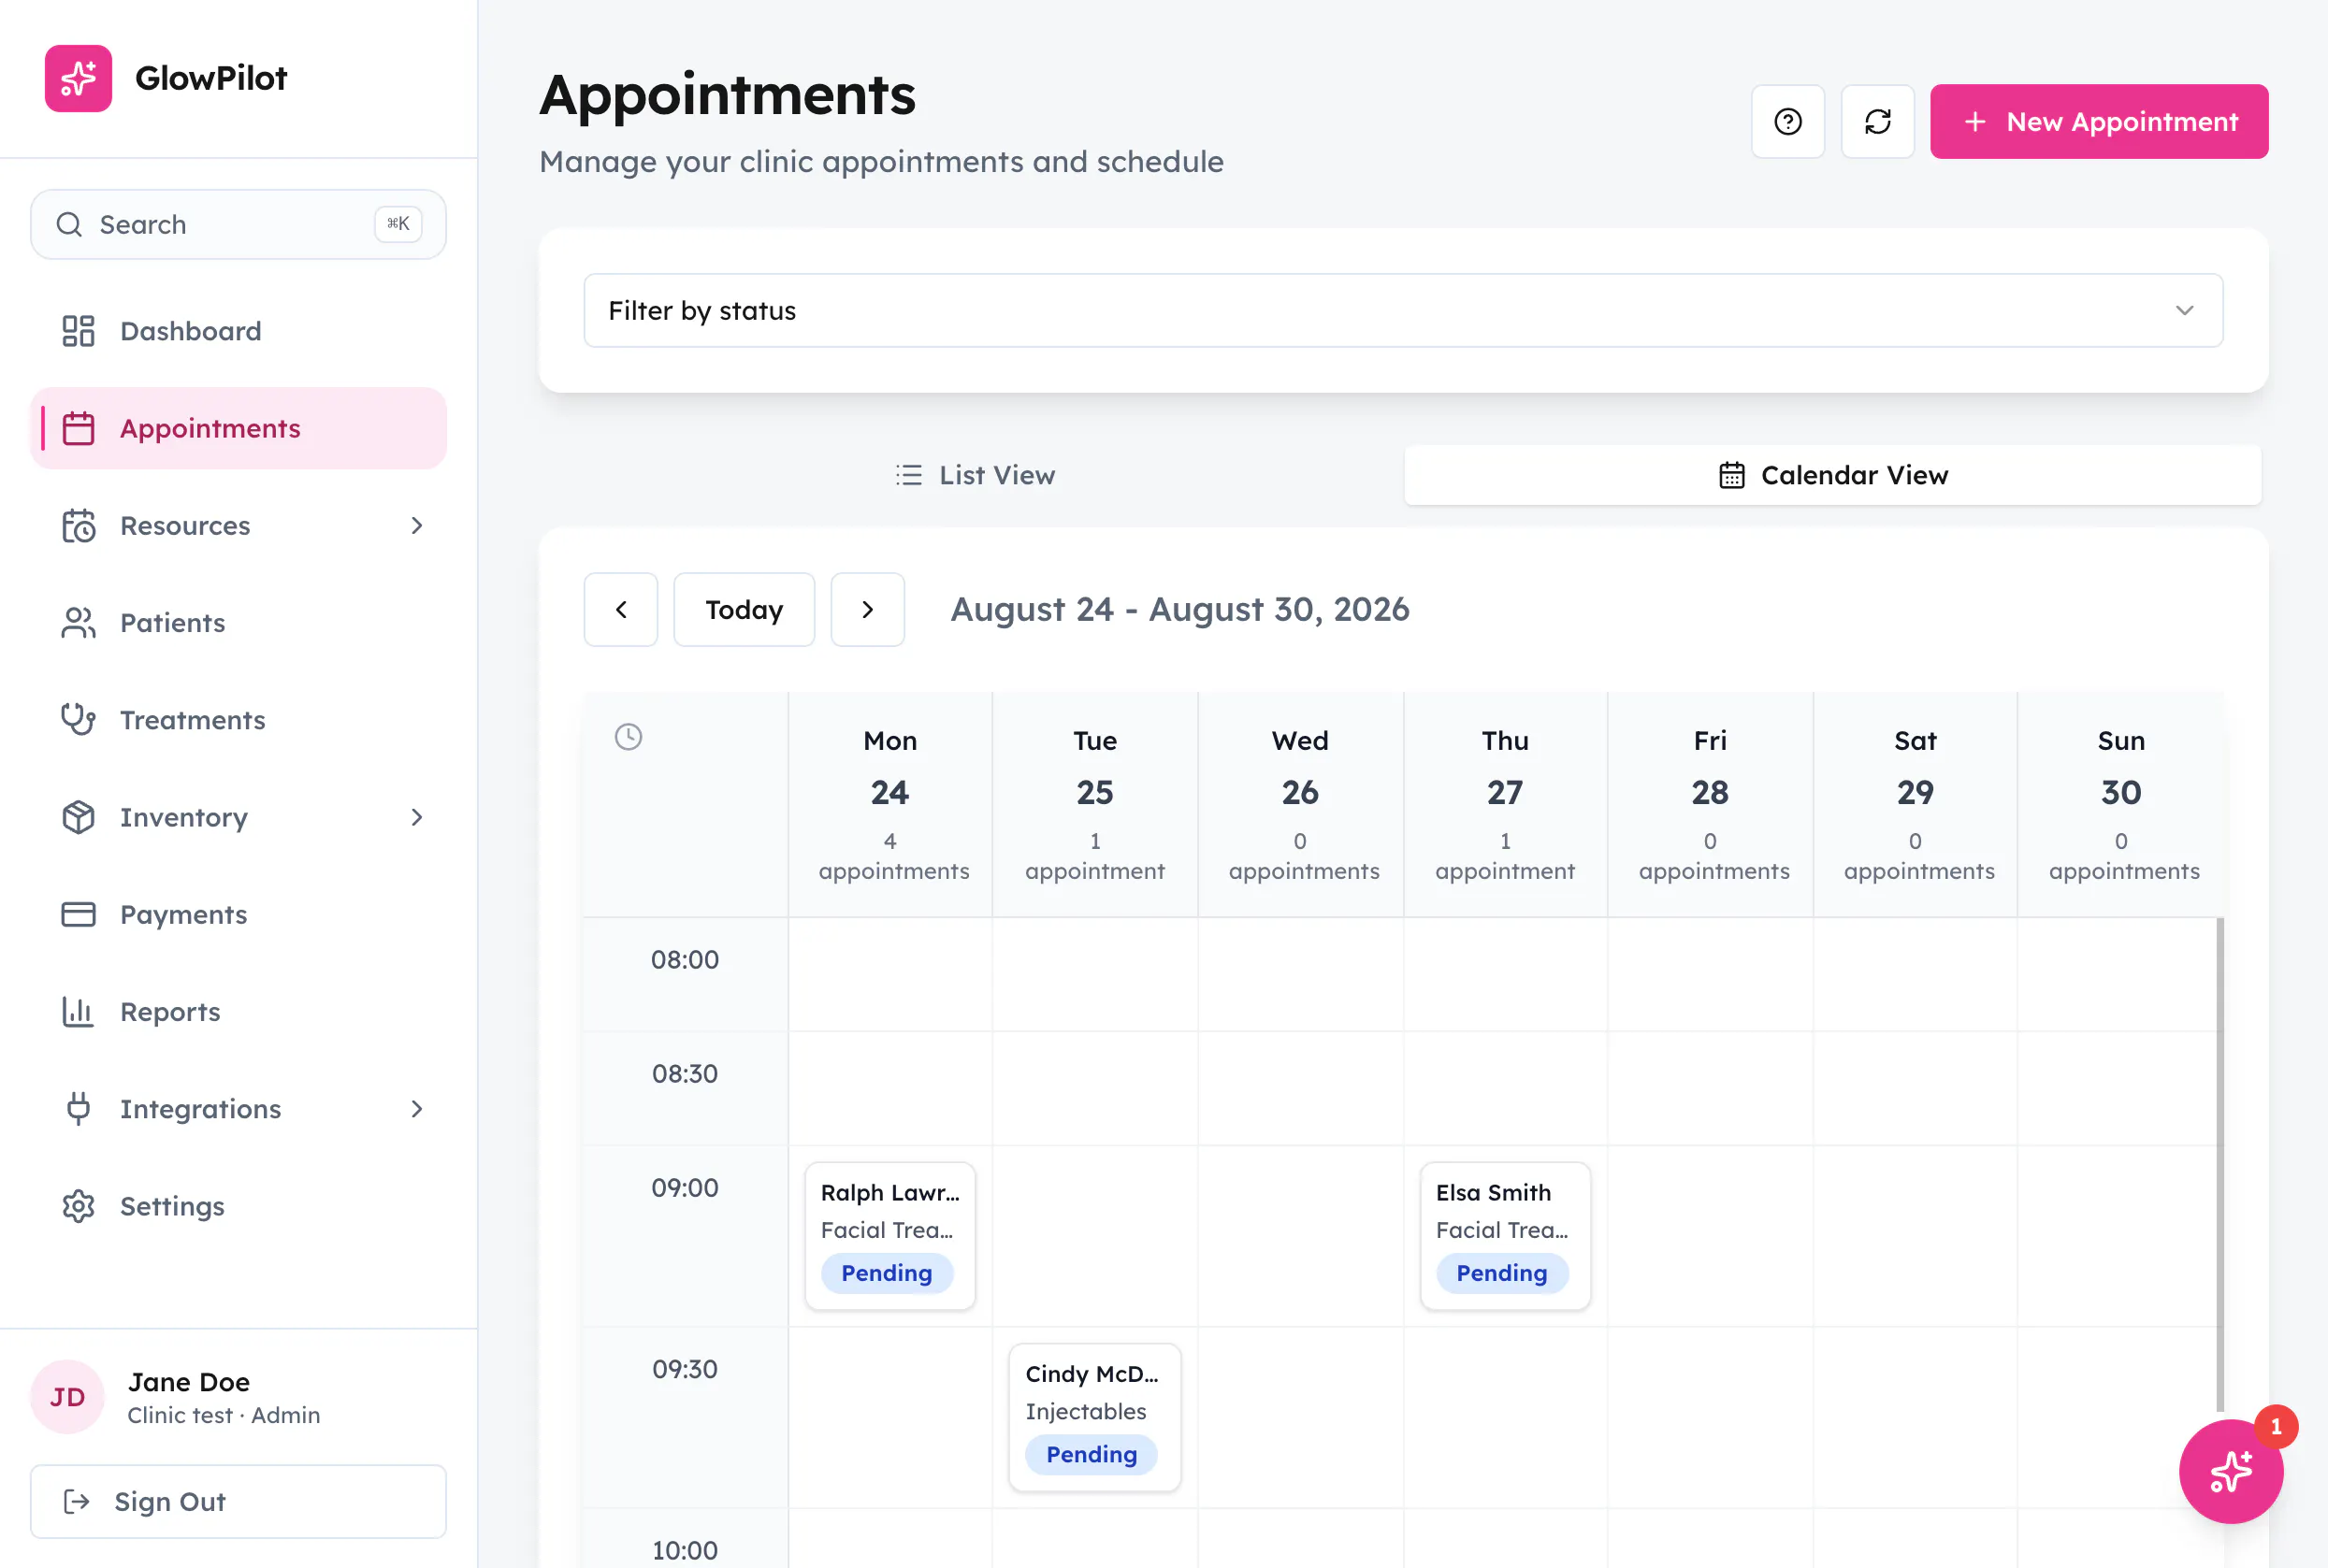
Task: Click the Fri 28 day header
Action: (1710, 804)
